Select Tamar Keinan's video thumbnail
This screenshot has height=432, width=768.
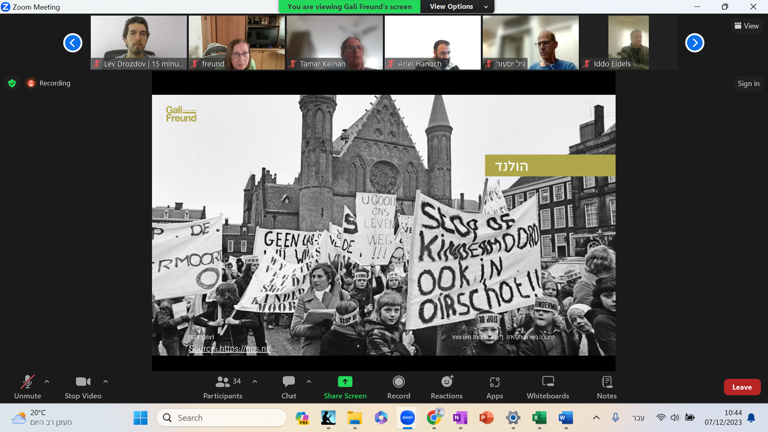(334, 42)
